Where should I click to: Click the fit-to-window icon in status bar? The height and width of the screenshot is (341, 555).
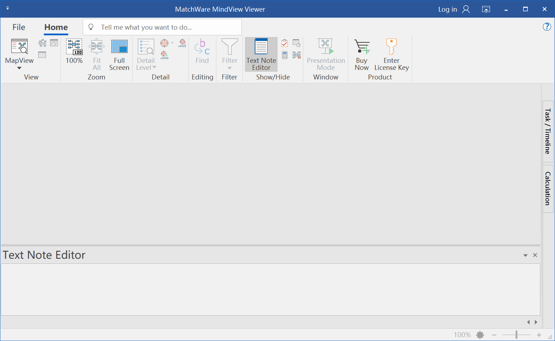coord(480,335)
